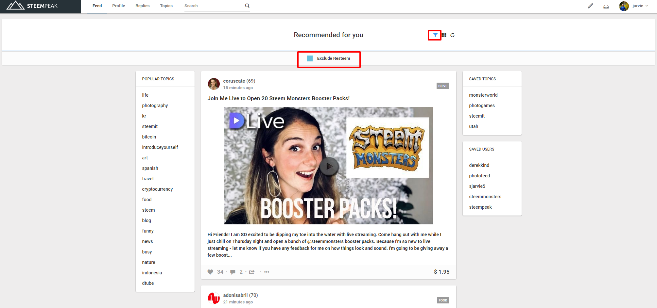Open the Booster Packs video thumbnail
Screen dimensions: 657x308
[328, 165]
